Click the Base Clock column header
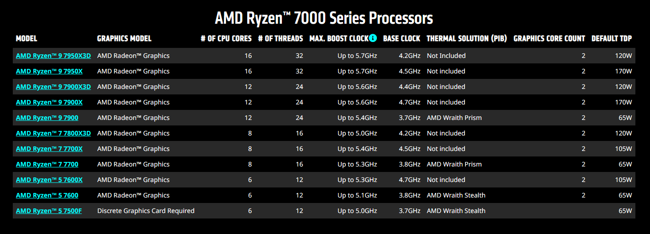650x234 pixels. 402,38
